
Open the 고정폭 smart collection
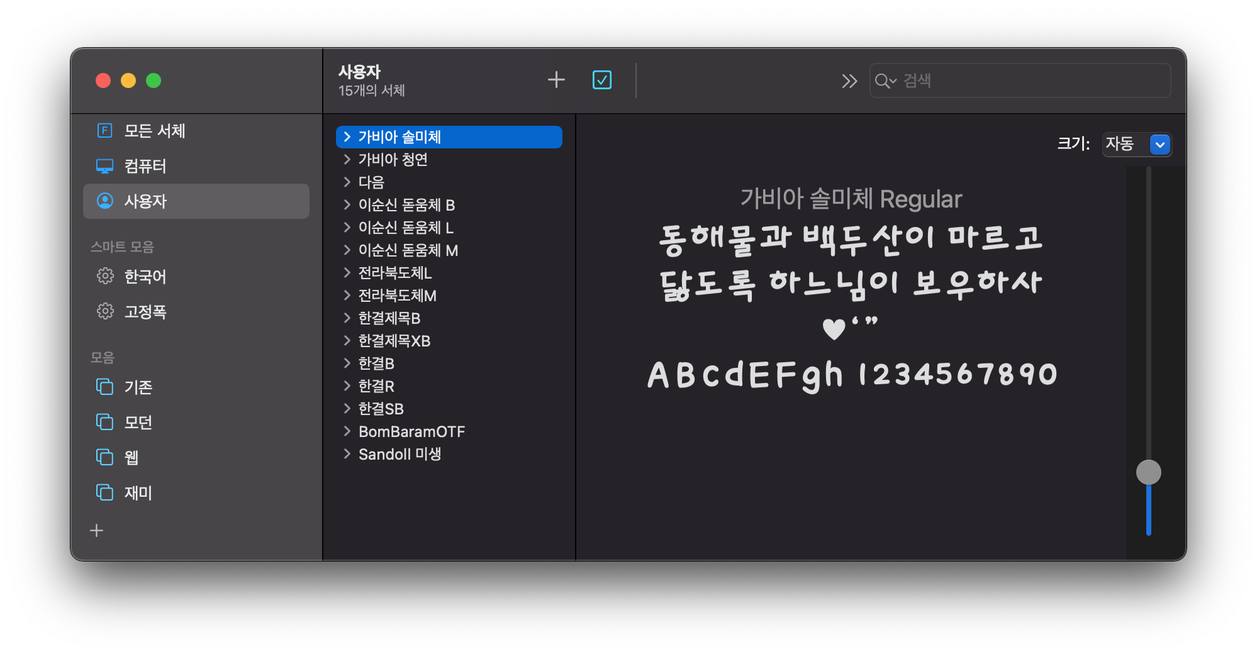coord(196,312)
